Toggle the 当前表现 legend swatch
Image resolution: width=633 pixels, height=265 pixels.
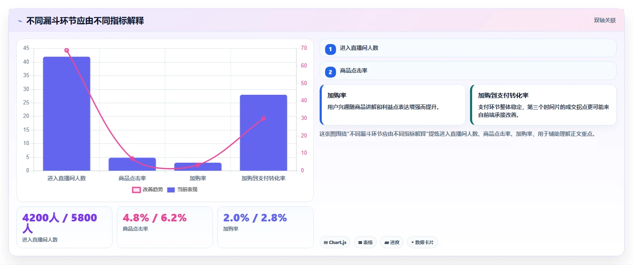click(171, 190)
